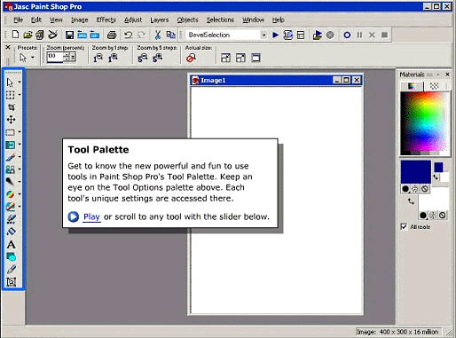The image size is (456, 338).
Task: Click the small blue foreground color box
Action: tap(438, 167)
